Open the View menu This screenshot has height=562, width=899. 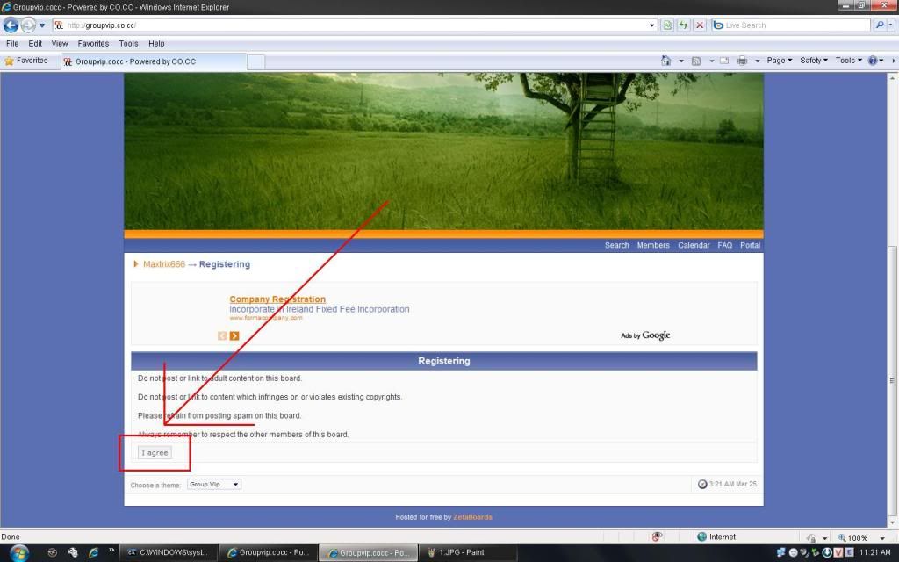point(60,43)
